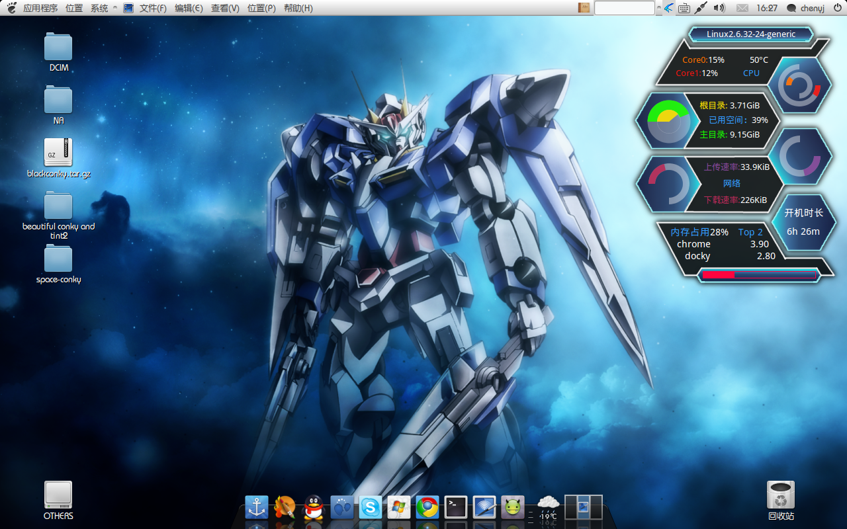Click the green horned monster dock icon
Image resolution: width=847 pixels, height=529 pixels.
[x=513, y=507]
